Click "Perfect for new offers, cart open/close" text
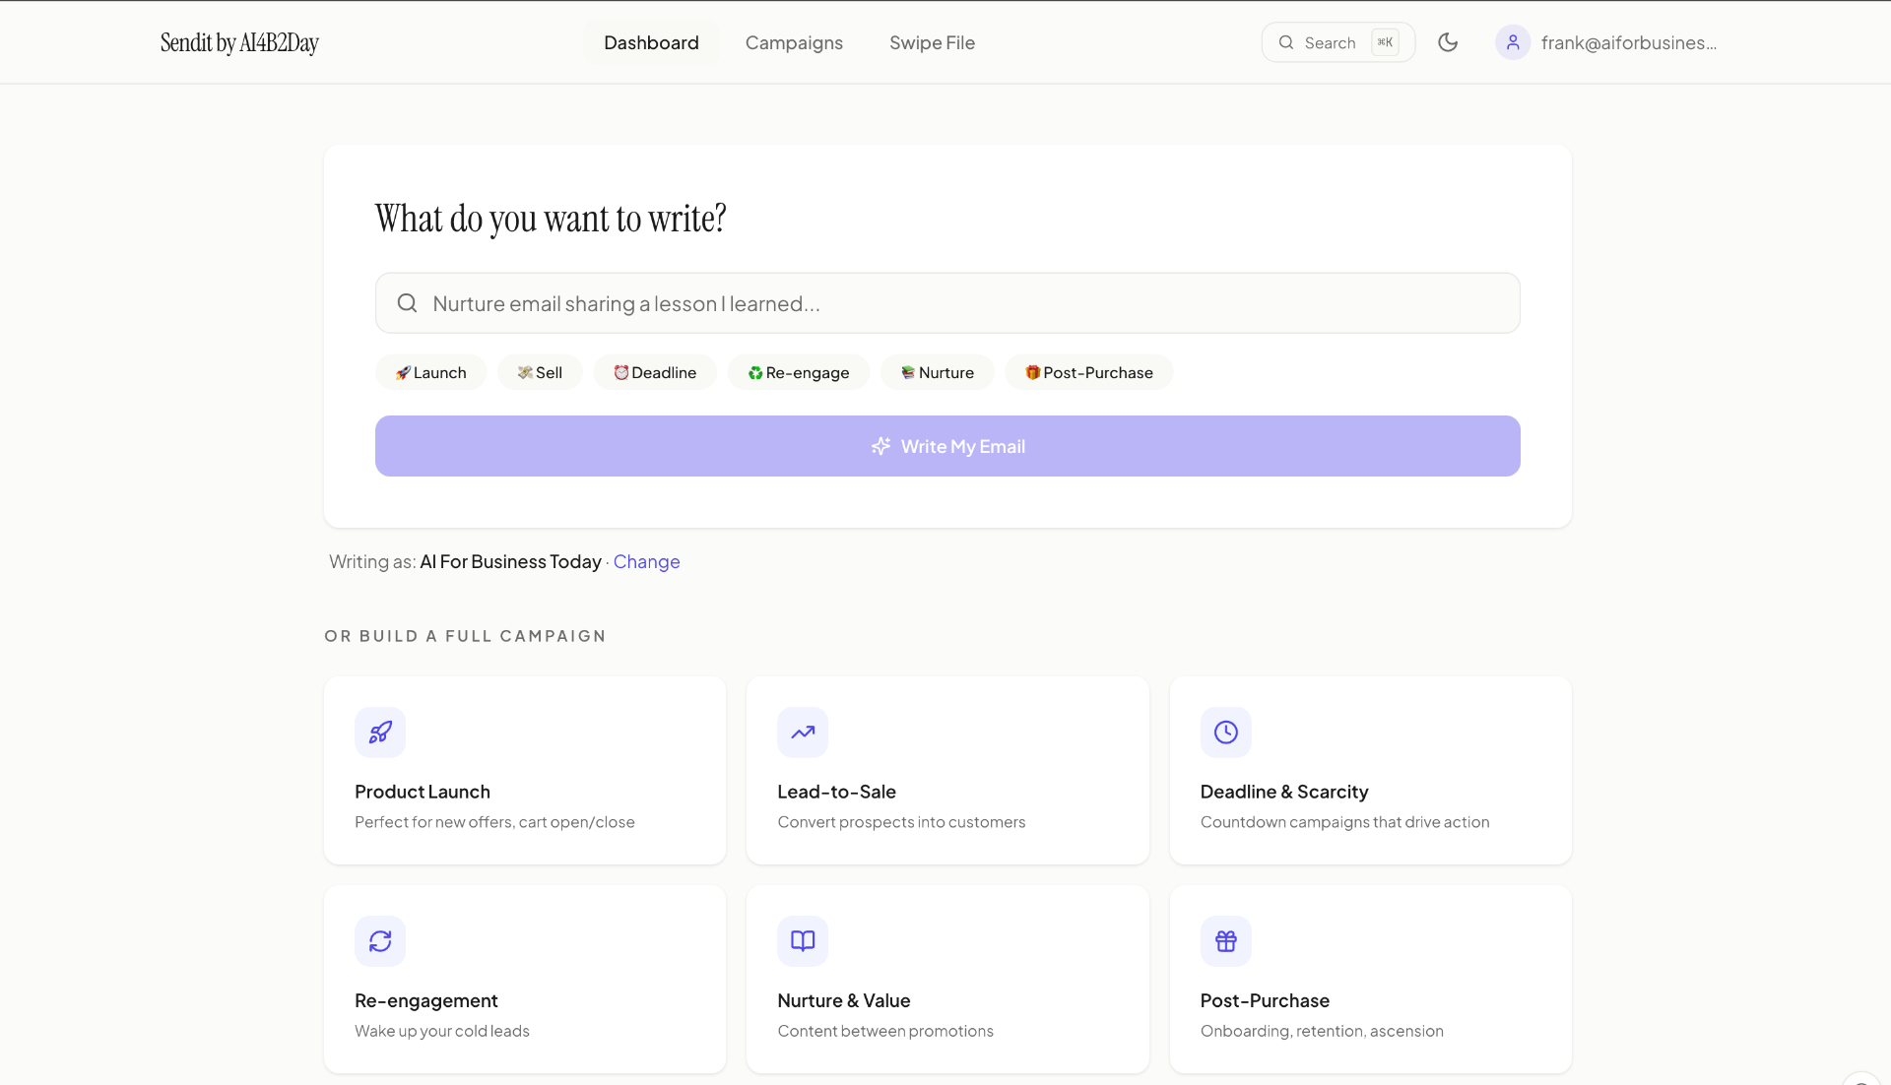This screenshot has width=1891, height=1085. point(494,822)
